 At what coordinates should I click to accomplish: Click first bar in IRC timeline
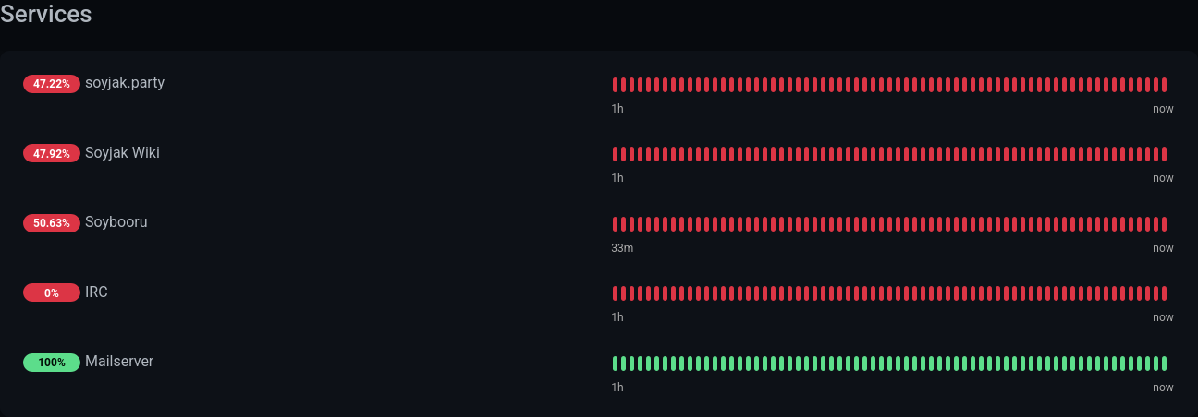coord(615,293)
